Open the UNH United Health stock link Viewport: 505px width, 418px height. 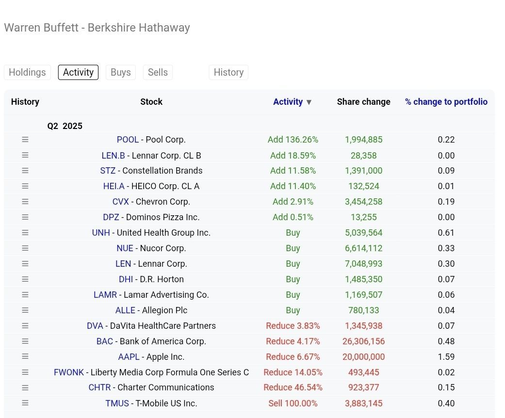pyautogui.click(x=100, y=232)
